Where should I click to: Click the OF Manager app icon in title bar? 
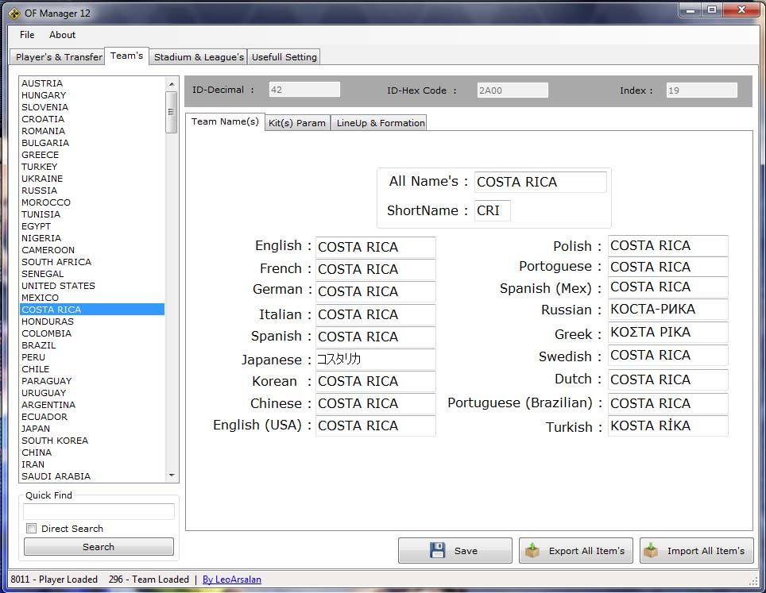pos(14,13)
